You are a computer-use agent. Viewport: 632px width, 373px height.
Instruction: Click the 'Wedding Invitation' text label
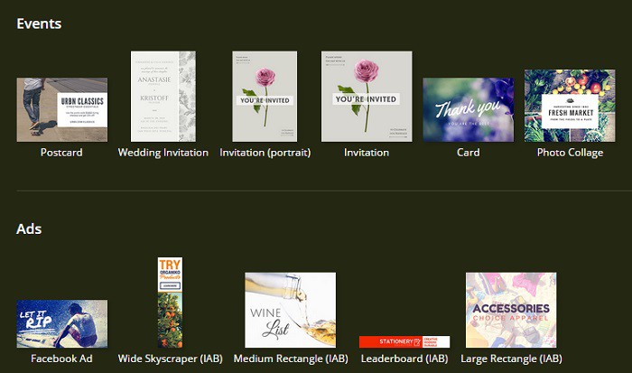[163, 153]
